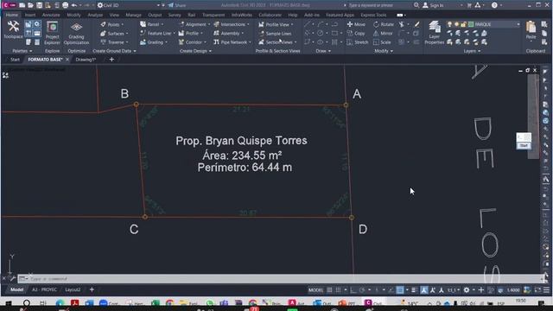
Task: Click the Surfaces tool icon
Action: click(103, 33)
